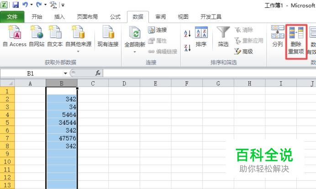Switch to the 视图 ribbon tab

183,17
